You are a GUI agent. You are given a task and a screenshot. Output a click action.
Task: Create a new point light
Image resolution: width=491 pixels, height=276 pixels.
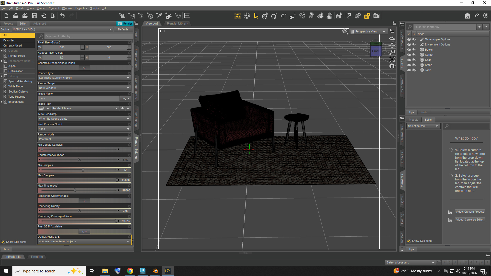point(141,16)
